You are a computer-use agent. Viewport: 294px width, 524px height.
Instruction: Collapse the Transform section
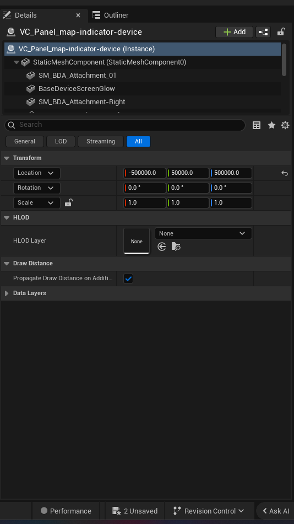point(7,158)
